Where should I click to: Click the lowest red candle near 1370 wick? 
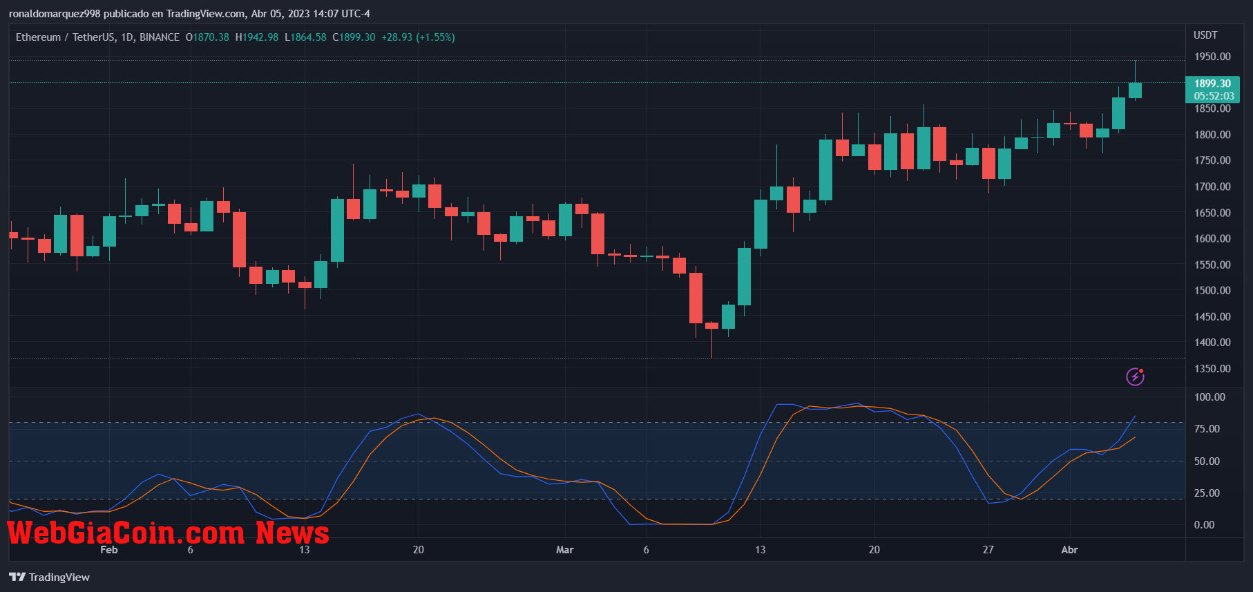(711, 325)
